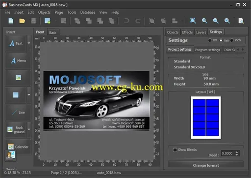Click the Ungroup objects toolbar icon
The height and width of the screenshot is (178, 251).
163,21
